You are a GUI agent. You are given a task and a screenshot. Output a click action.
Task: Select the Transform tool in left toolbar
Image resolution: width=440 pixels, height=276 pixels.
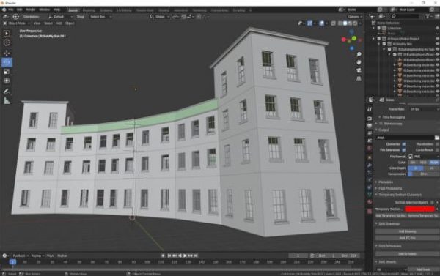pos(7,81)
